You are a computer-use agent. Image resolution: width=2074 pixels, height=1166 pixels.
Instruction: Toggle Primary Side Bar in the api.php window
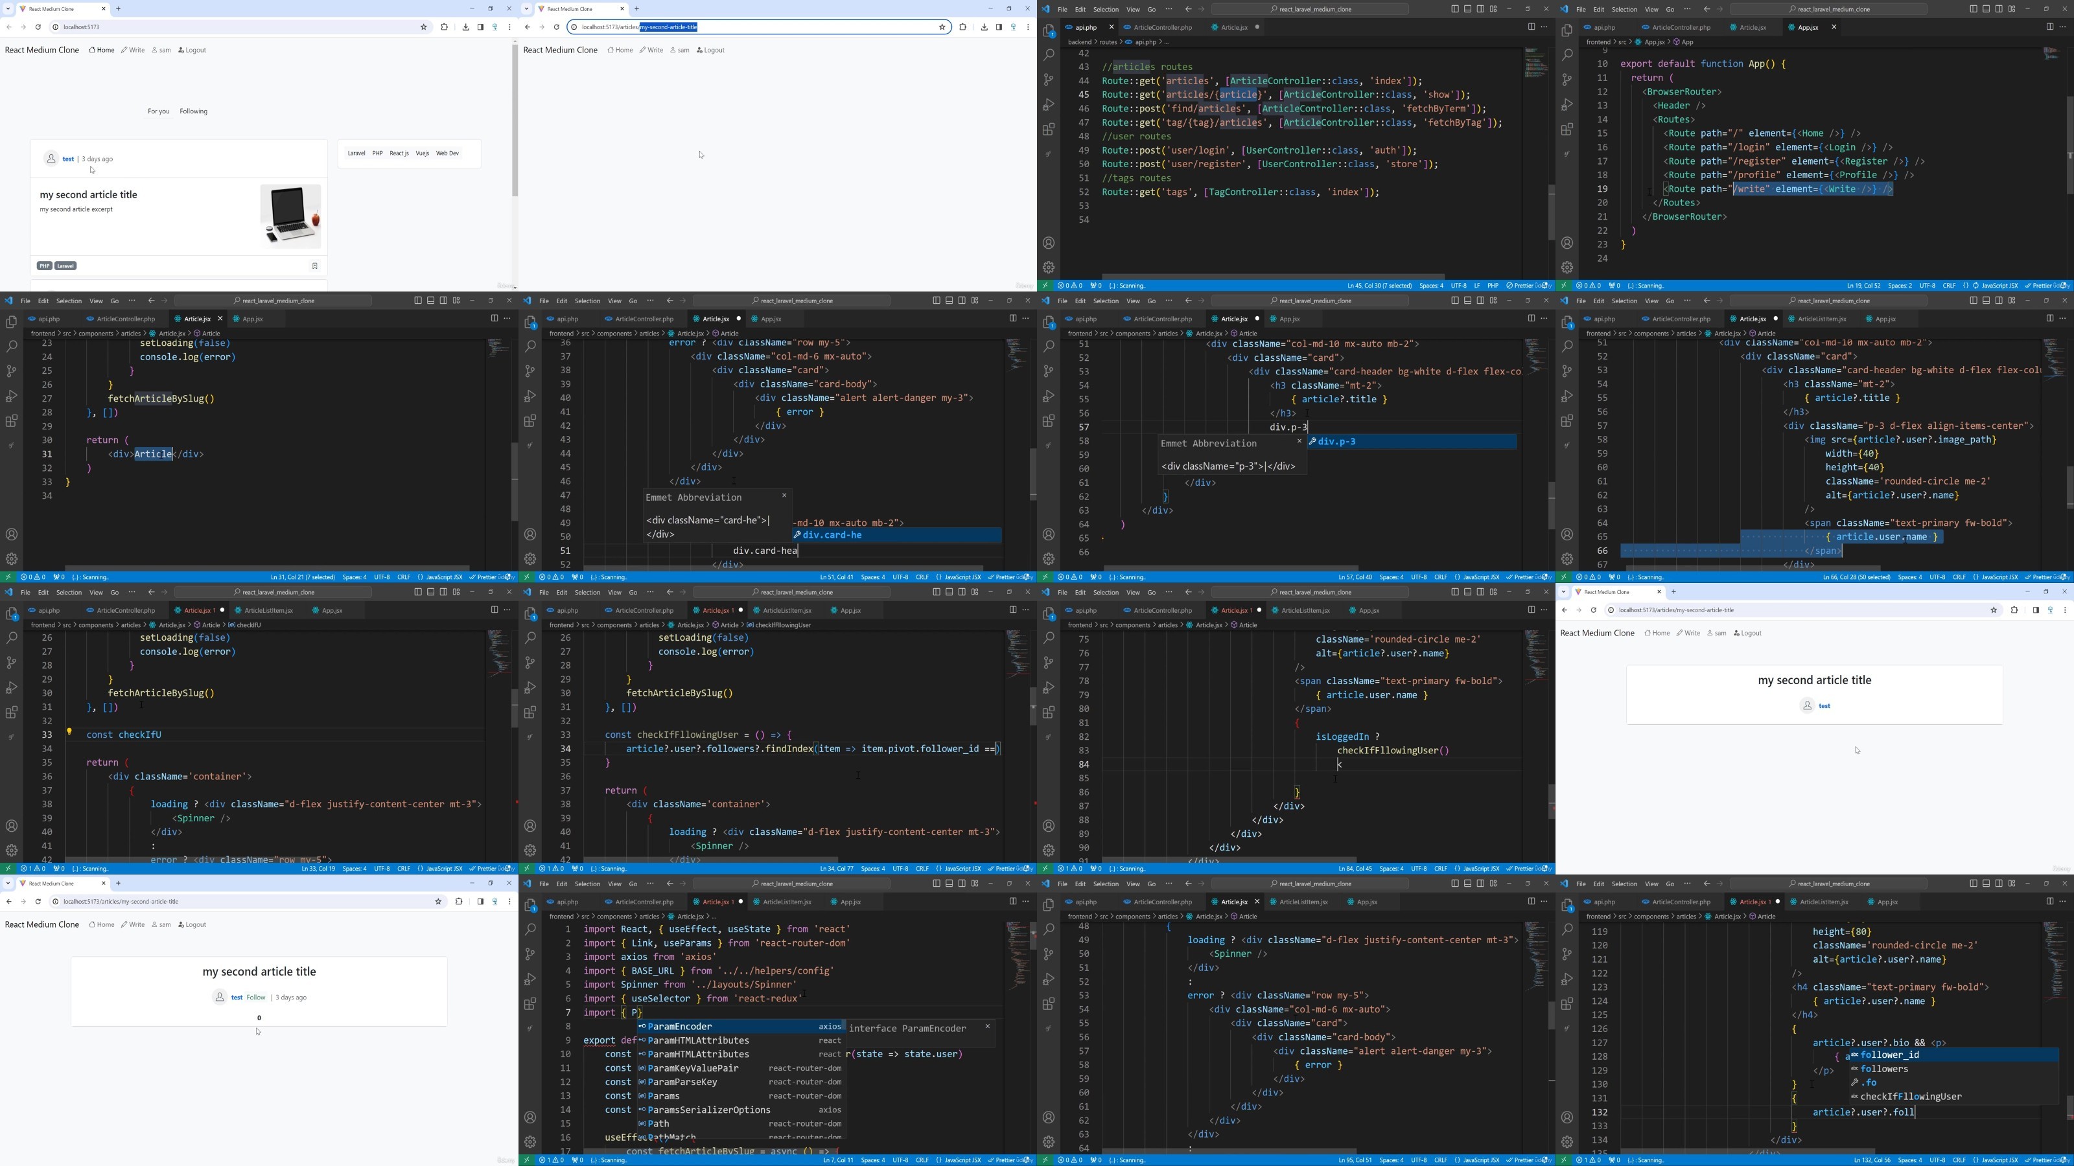click(x=1455, y=9)
